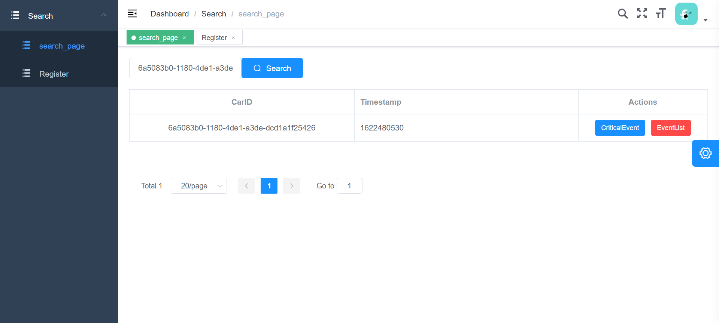The image size is (719, 323).
Task: Go to previous page arrow
Action: pyautogui.click(x=246, y=186)
